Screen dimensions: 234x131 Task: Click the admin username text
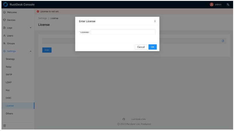point(218,4)
